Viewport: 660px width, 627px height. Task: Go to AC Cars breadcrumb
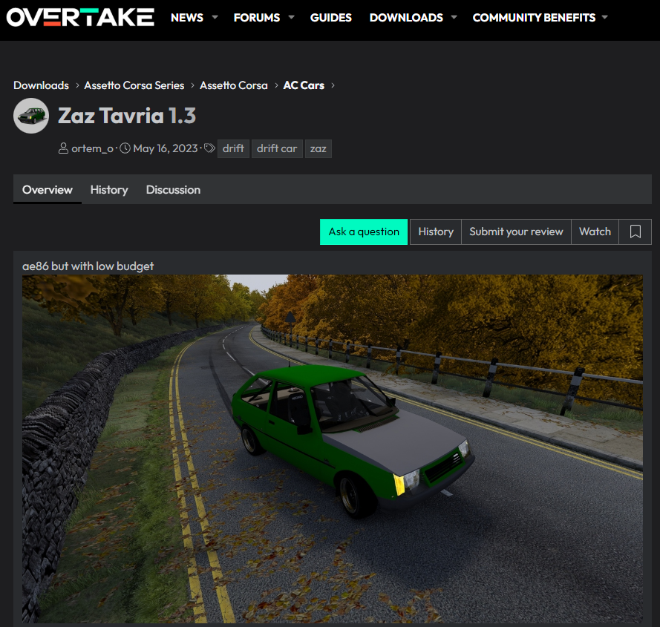304,85
